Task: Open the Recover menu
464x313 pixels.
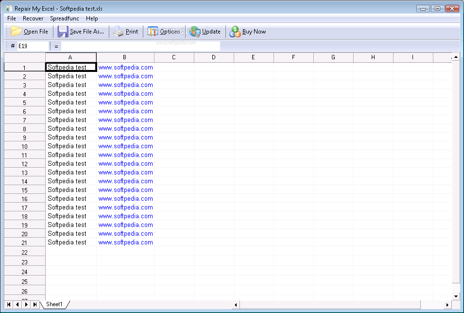Action: (33, 18)
